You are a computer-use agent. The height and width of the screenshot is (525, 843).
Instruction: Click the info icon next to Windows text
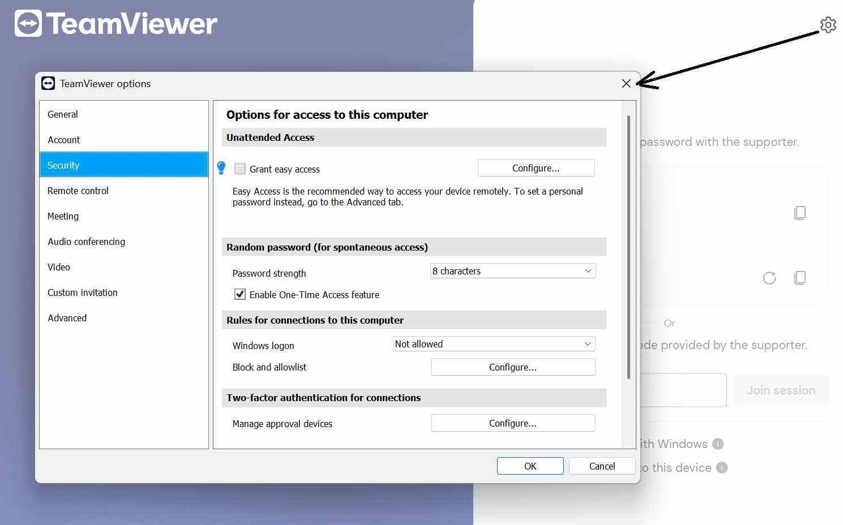[718, 444]
